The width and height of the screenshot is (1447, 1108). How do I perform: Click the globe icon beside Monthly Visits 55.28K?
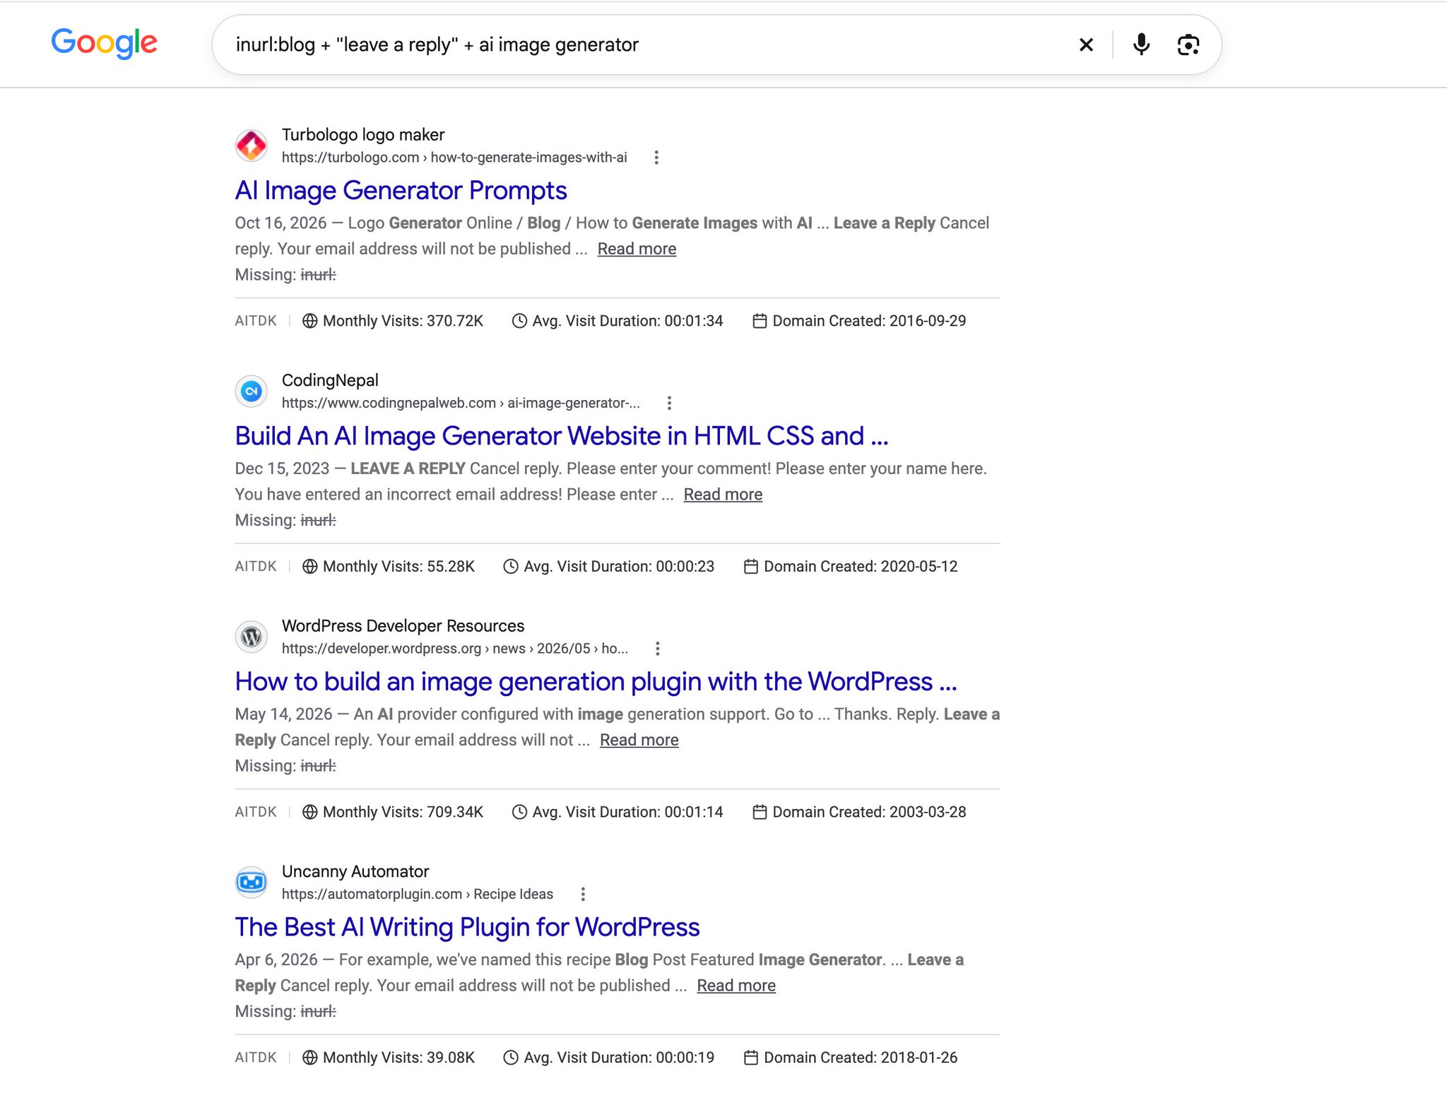pos(309,567)
